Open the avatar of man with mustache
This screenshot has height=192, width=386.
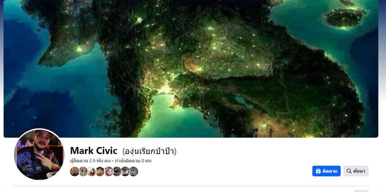tap(100, 172)
